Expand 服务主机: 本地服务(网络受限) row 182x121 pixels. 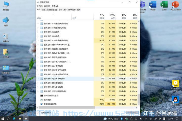coord(38,23)
